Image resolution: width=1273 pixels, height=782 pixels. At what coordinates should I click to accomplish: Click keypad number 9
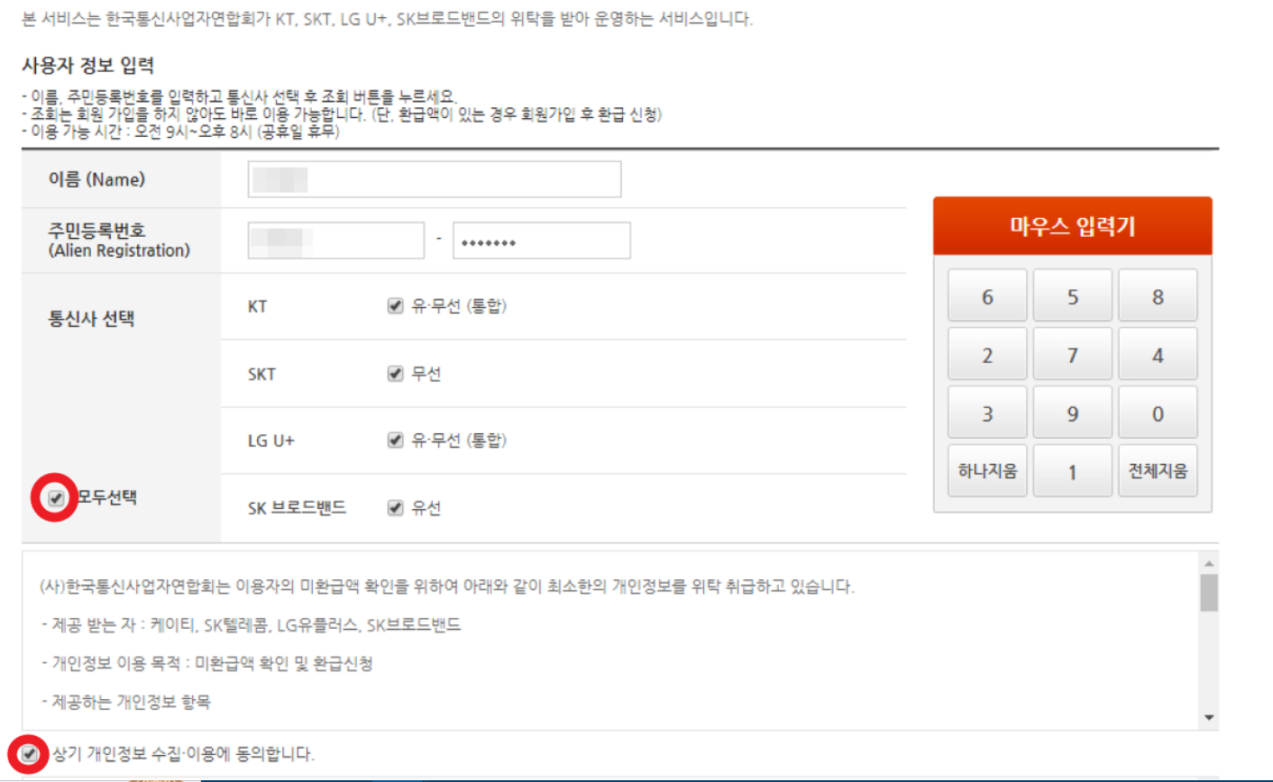click(x=1073, y=413)
